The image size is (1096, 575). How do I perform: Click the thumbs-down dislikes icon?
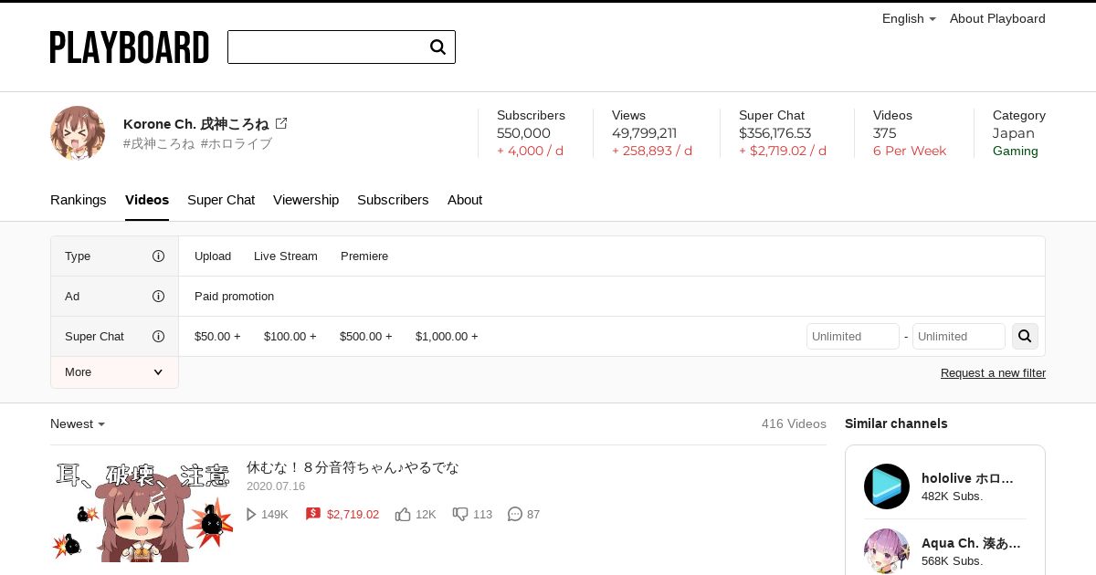coord(460,515)
